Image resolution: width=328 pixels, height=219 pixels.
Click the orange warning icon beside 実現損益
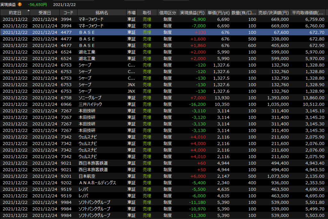[x=20, y=4]
